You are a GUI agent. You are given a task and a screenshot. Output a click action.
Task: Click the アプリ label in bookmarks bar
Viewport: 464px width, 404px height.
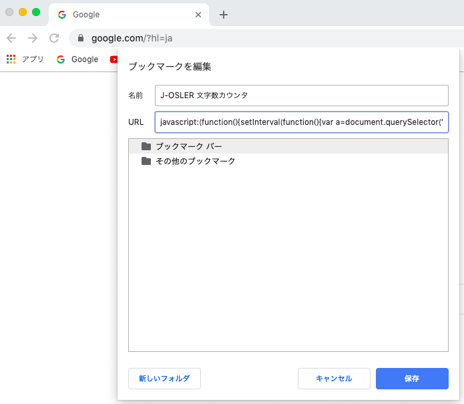click(x=33, y=59)
